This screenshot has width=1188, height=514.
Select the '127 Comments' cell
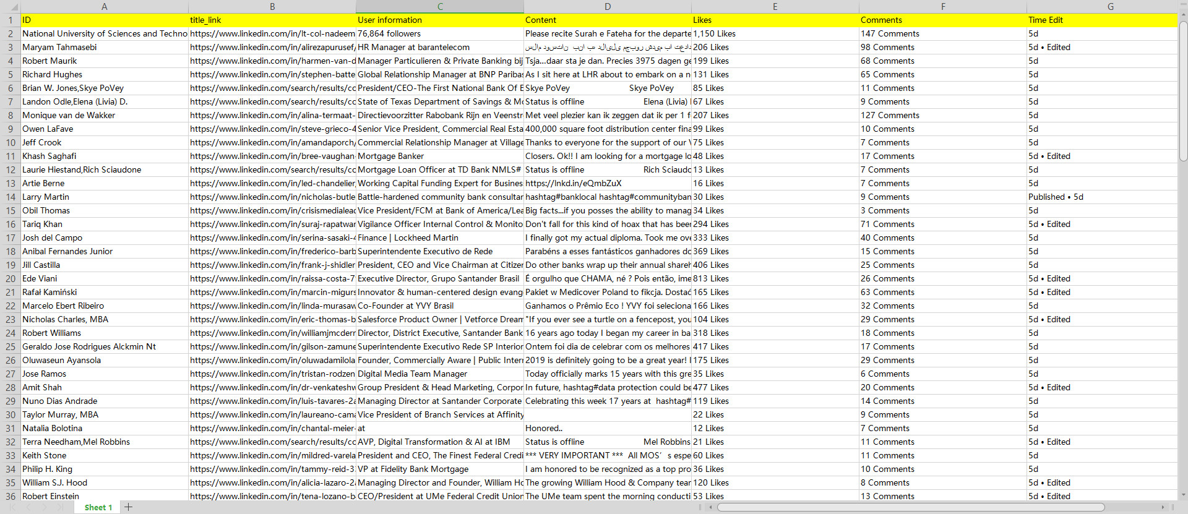click(943, 115)
